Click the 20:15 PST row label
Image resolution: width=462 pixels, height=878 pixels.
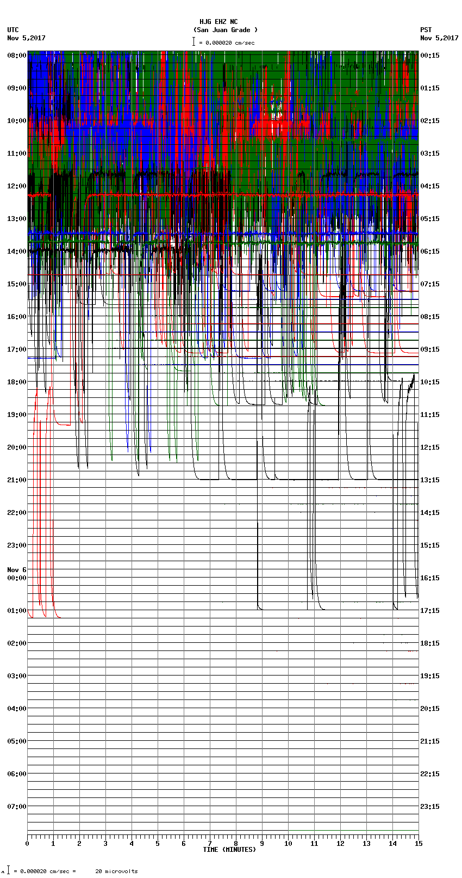tap(430, 709)
